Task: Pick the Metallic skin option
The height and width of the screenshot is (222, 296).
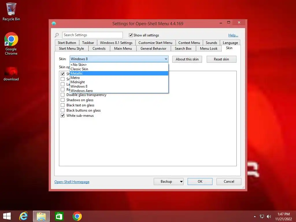Action: pos(119,73)
